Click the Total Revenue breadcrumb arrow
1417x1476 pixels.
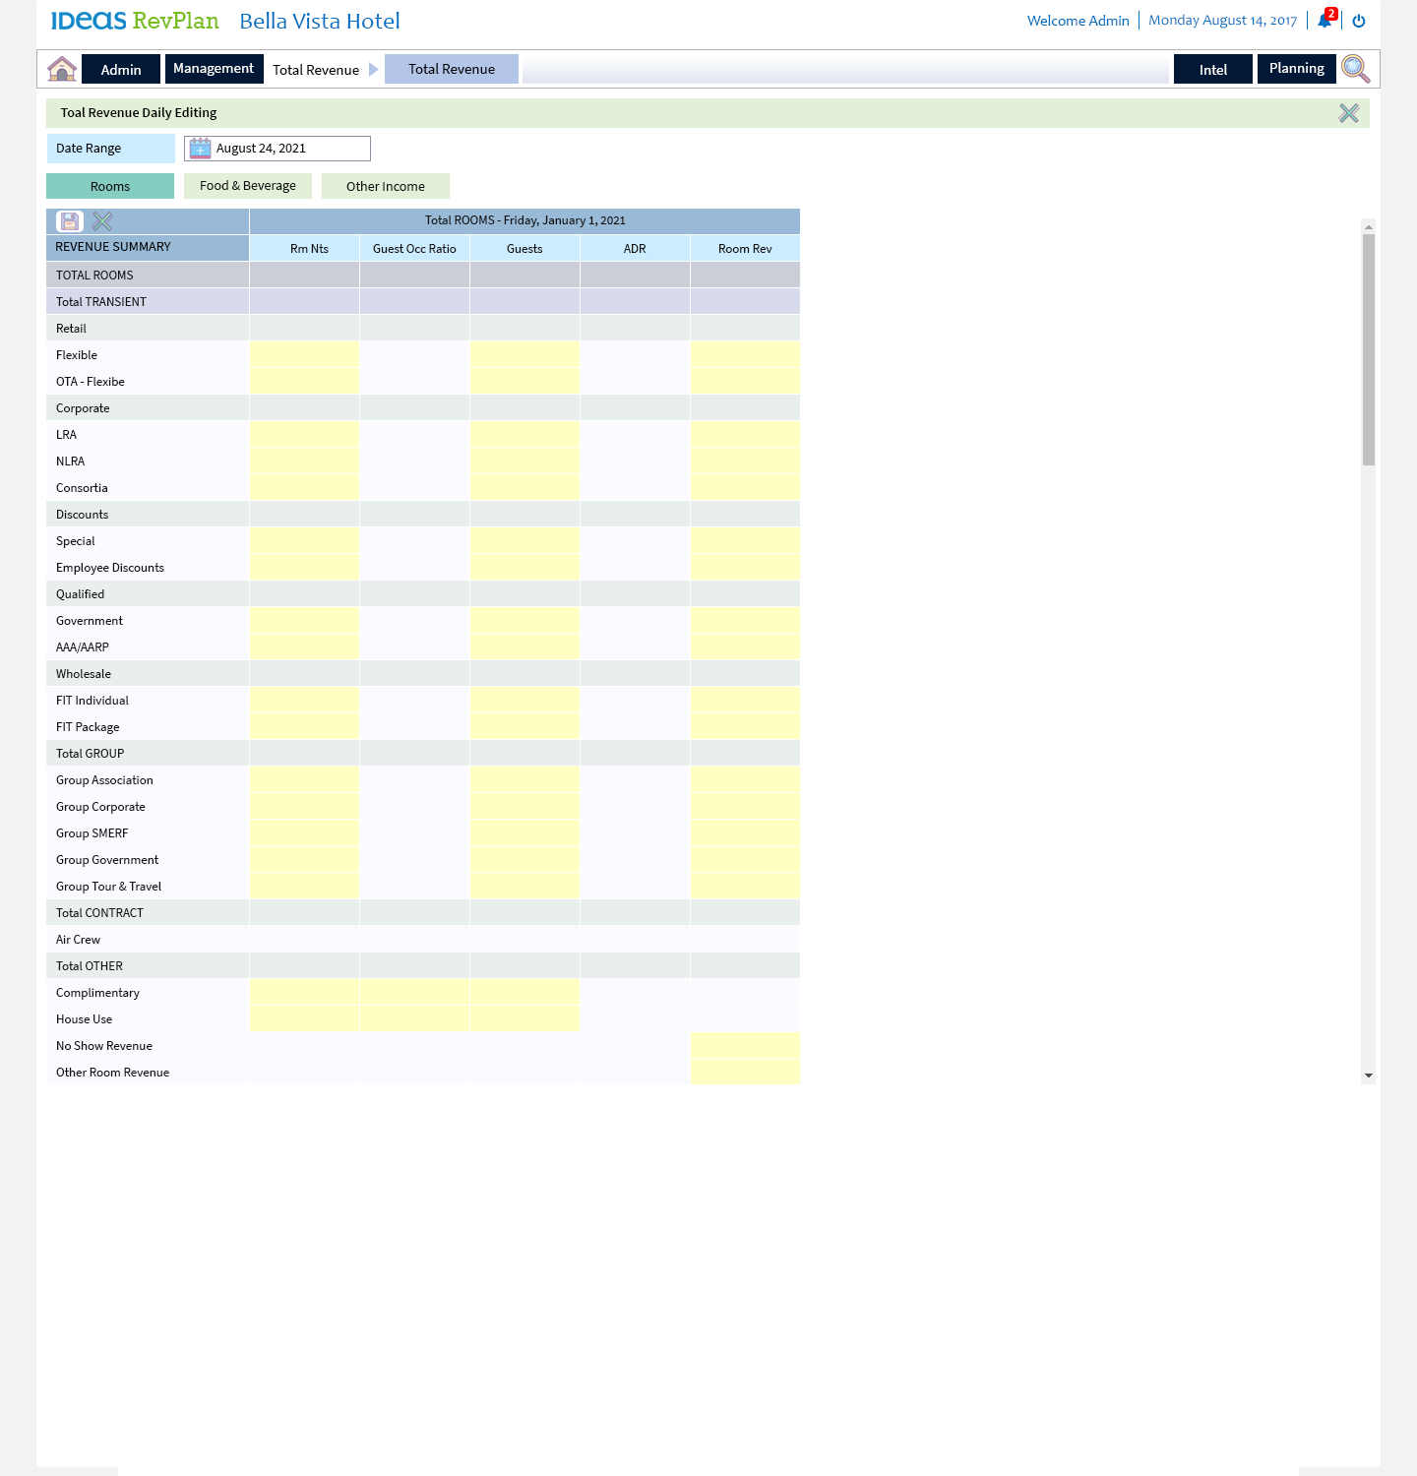point(374,69)
